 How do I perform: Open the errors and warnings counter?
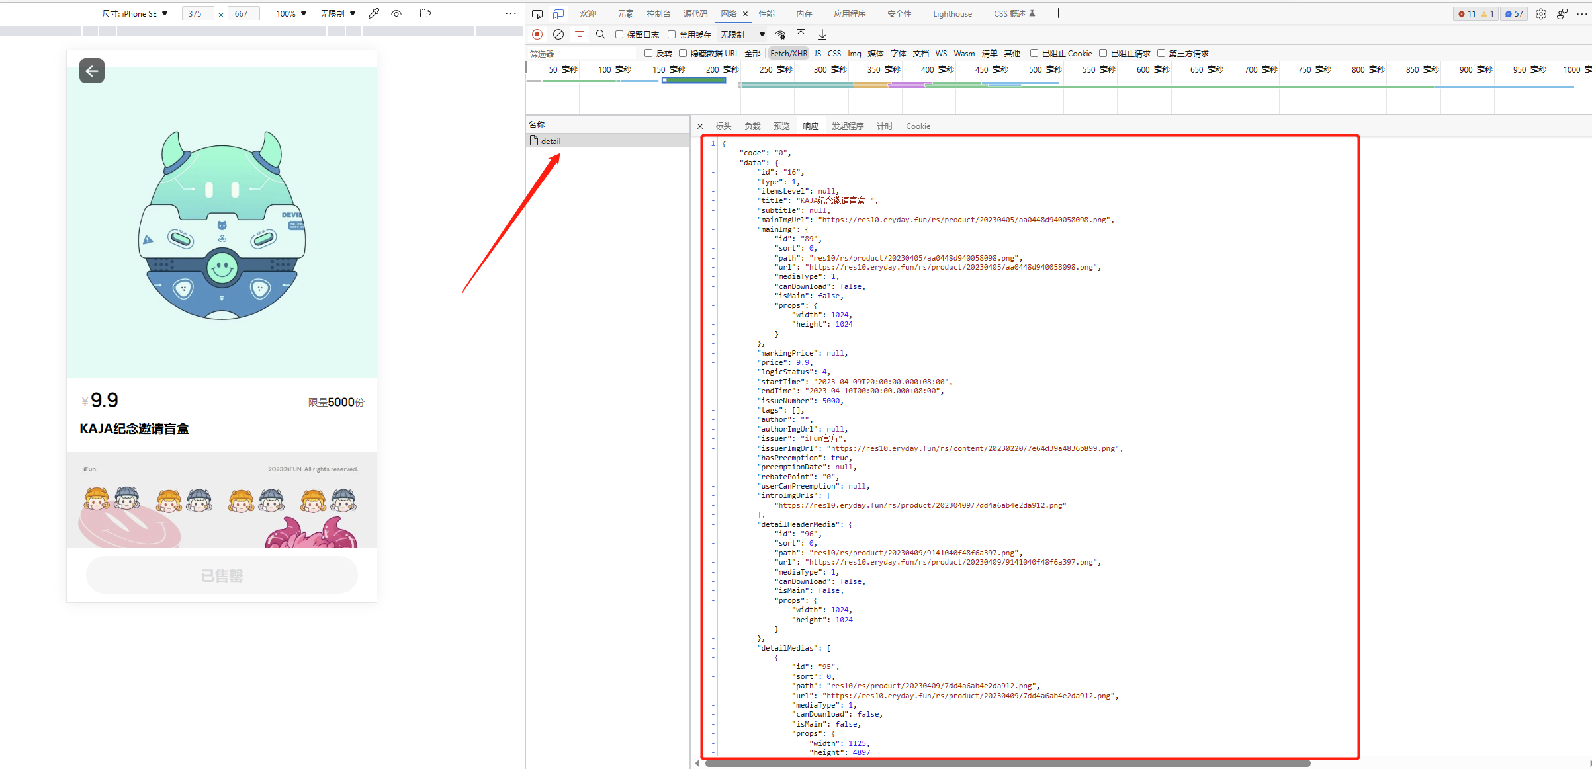pos(1477,14)
